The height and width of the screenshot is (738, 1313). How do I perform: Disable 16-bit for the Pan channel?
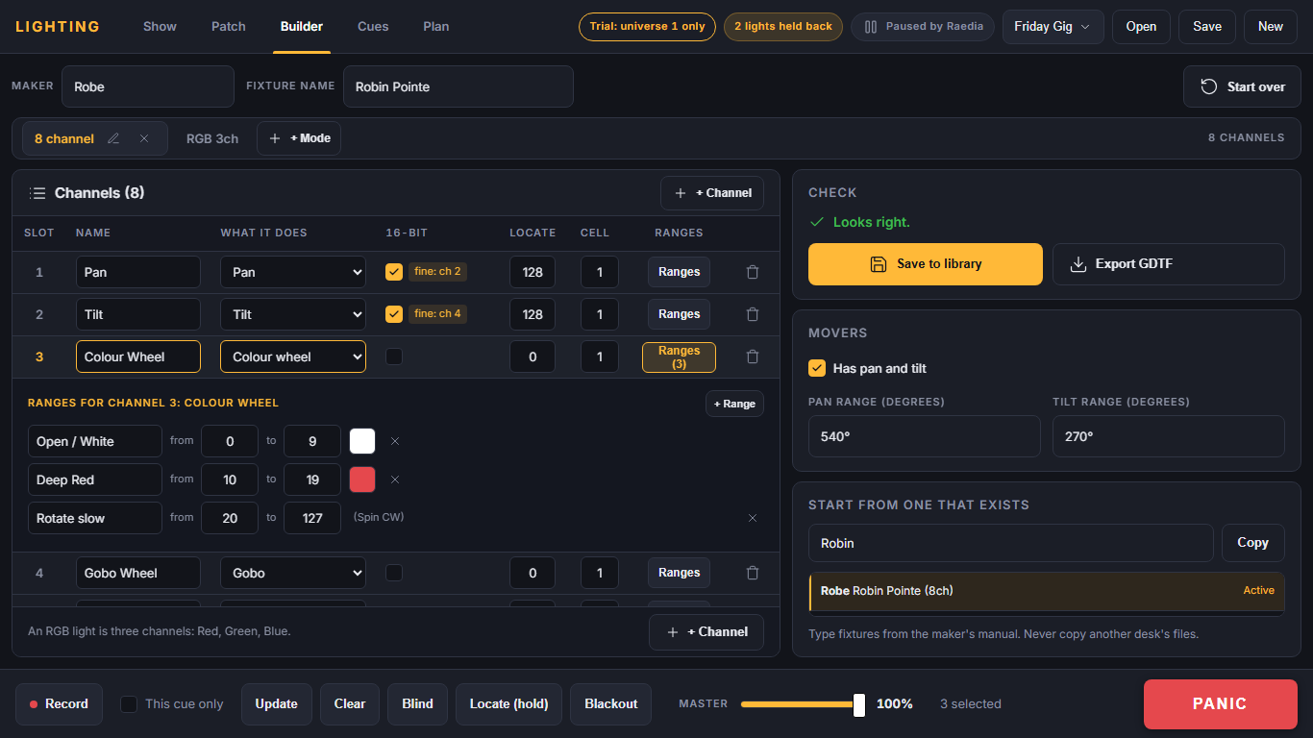[394, 272]
